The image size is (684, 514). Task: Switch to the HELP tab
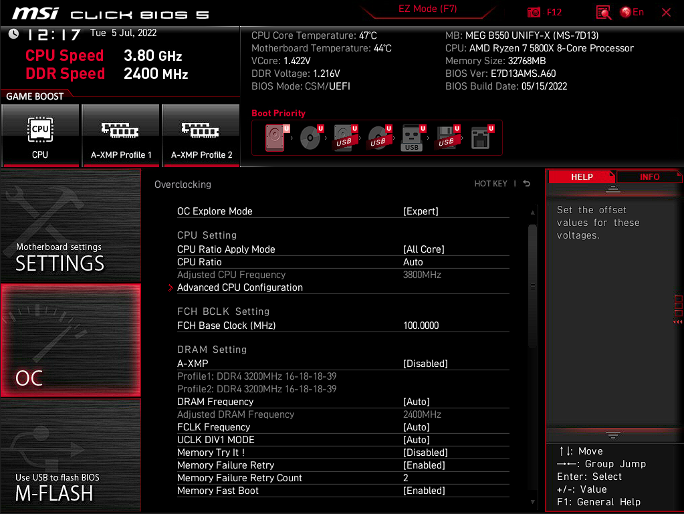click(582, 176)
